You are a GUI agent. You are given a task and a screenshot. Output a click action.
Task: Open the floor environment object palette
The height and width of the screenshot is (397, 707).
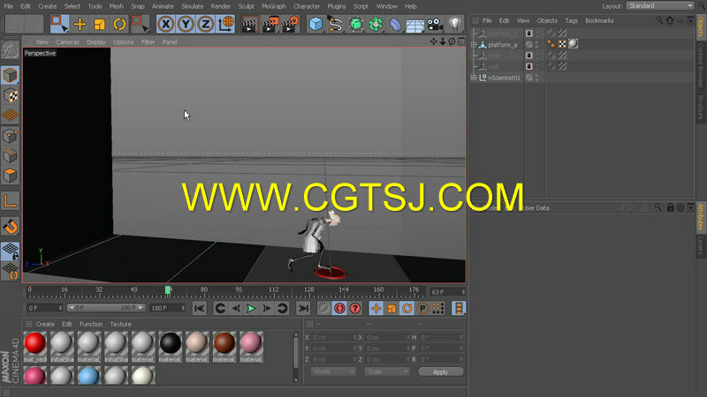pyautogui.click(x=414, y=25)
